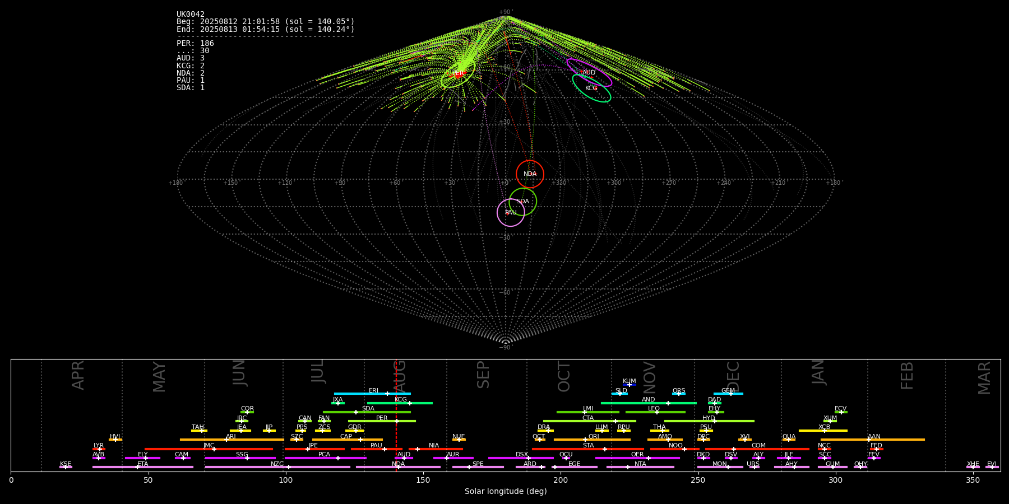Click the red JMC bar in the timeline
1009x504 pixels.
(209, 449)
